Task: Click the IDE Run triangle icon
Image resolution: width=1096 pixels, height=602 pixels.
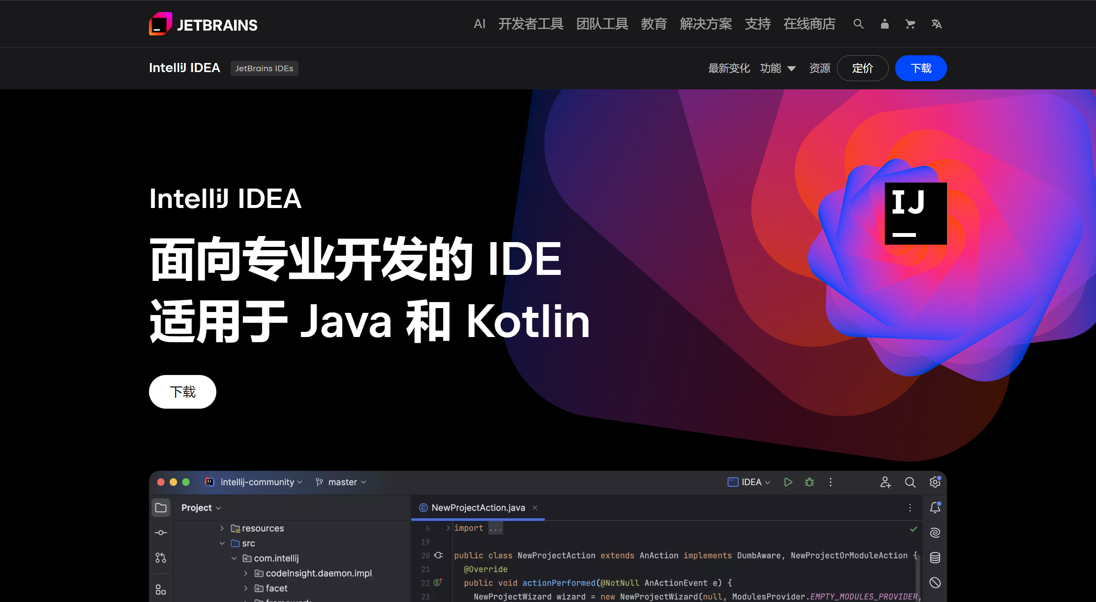Action: coord(788,482)
